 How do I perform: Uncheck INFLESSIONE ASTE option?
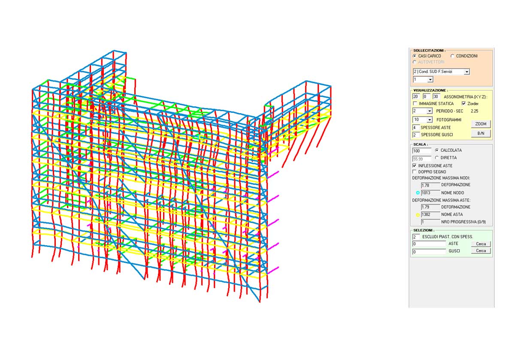415,165
